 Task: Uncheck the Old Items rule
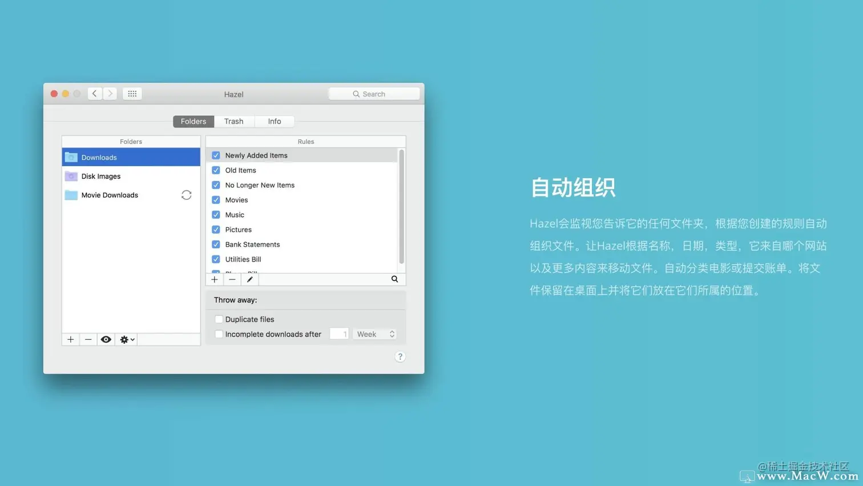pos(216,170)
